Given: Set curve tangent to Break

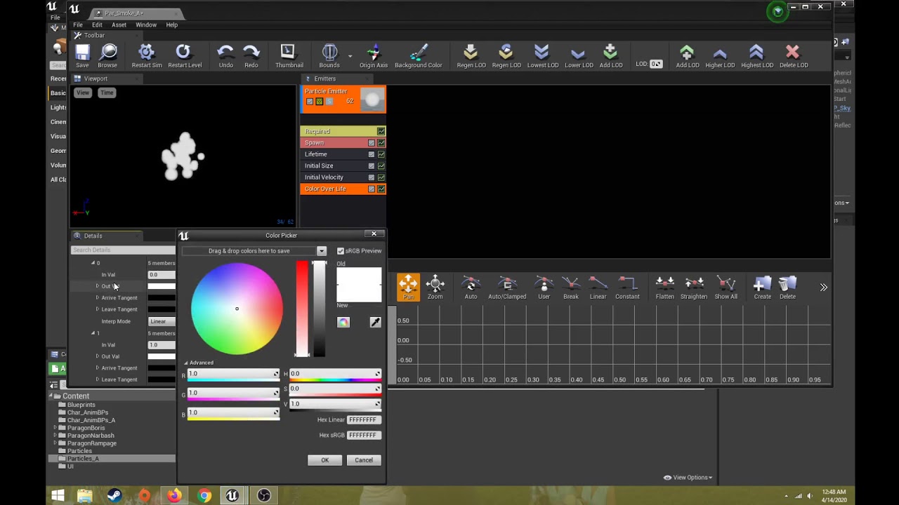Looking at the screenshot, I should (x=570, y=287).
